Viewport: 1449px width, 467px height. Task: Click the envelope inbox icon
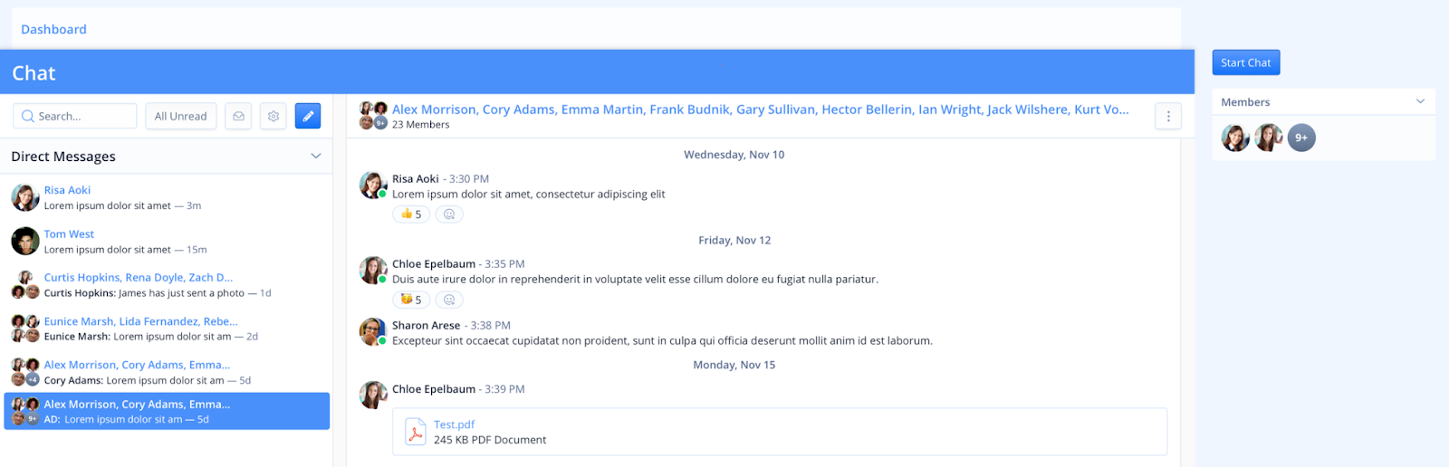238,116
